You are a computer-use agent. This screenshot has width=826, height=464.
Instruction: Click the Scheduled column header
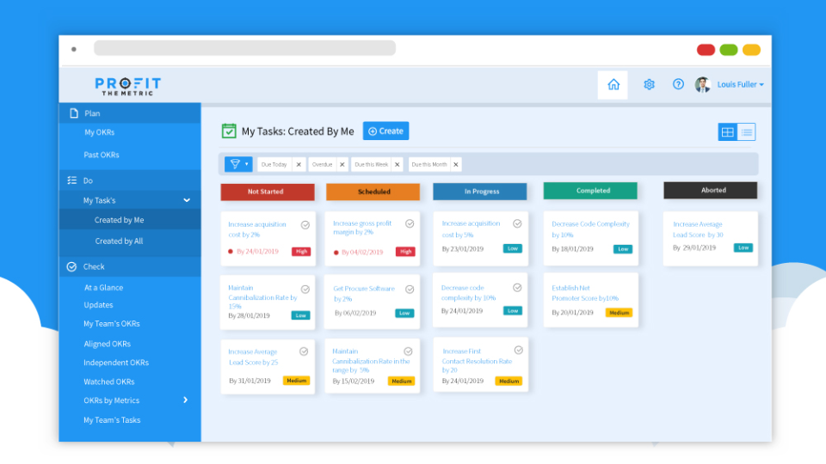(x=373, y=192)
